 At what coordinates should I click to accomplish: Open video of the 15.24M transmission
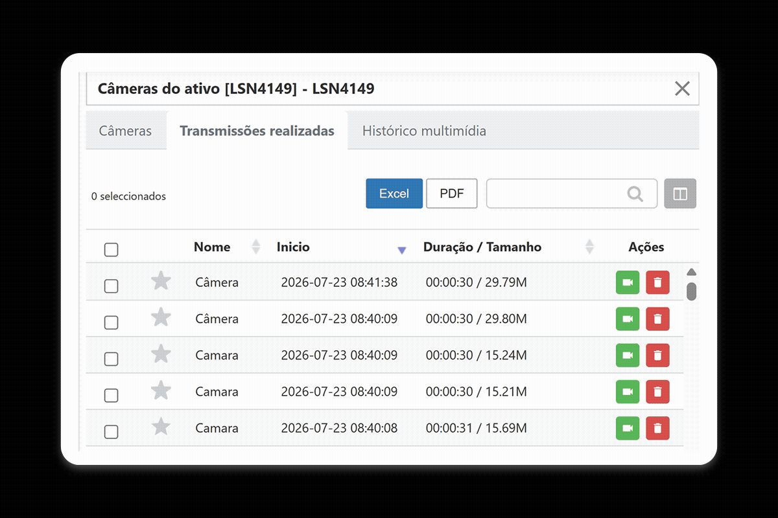coord(628,355)
